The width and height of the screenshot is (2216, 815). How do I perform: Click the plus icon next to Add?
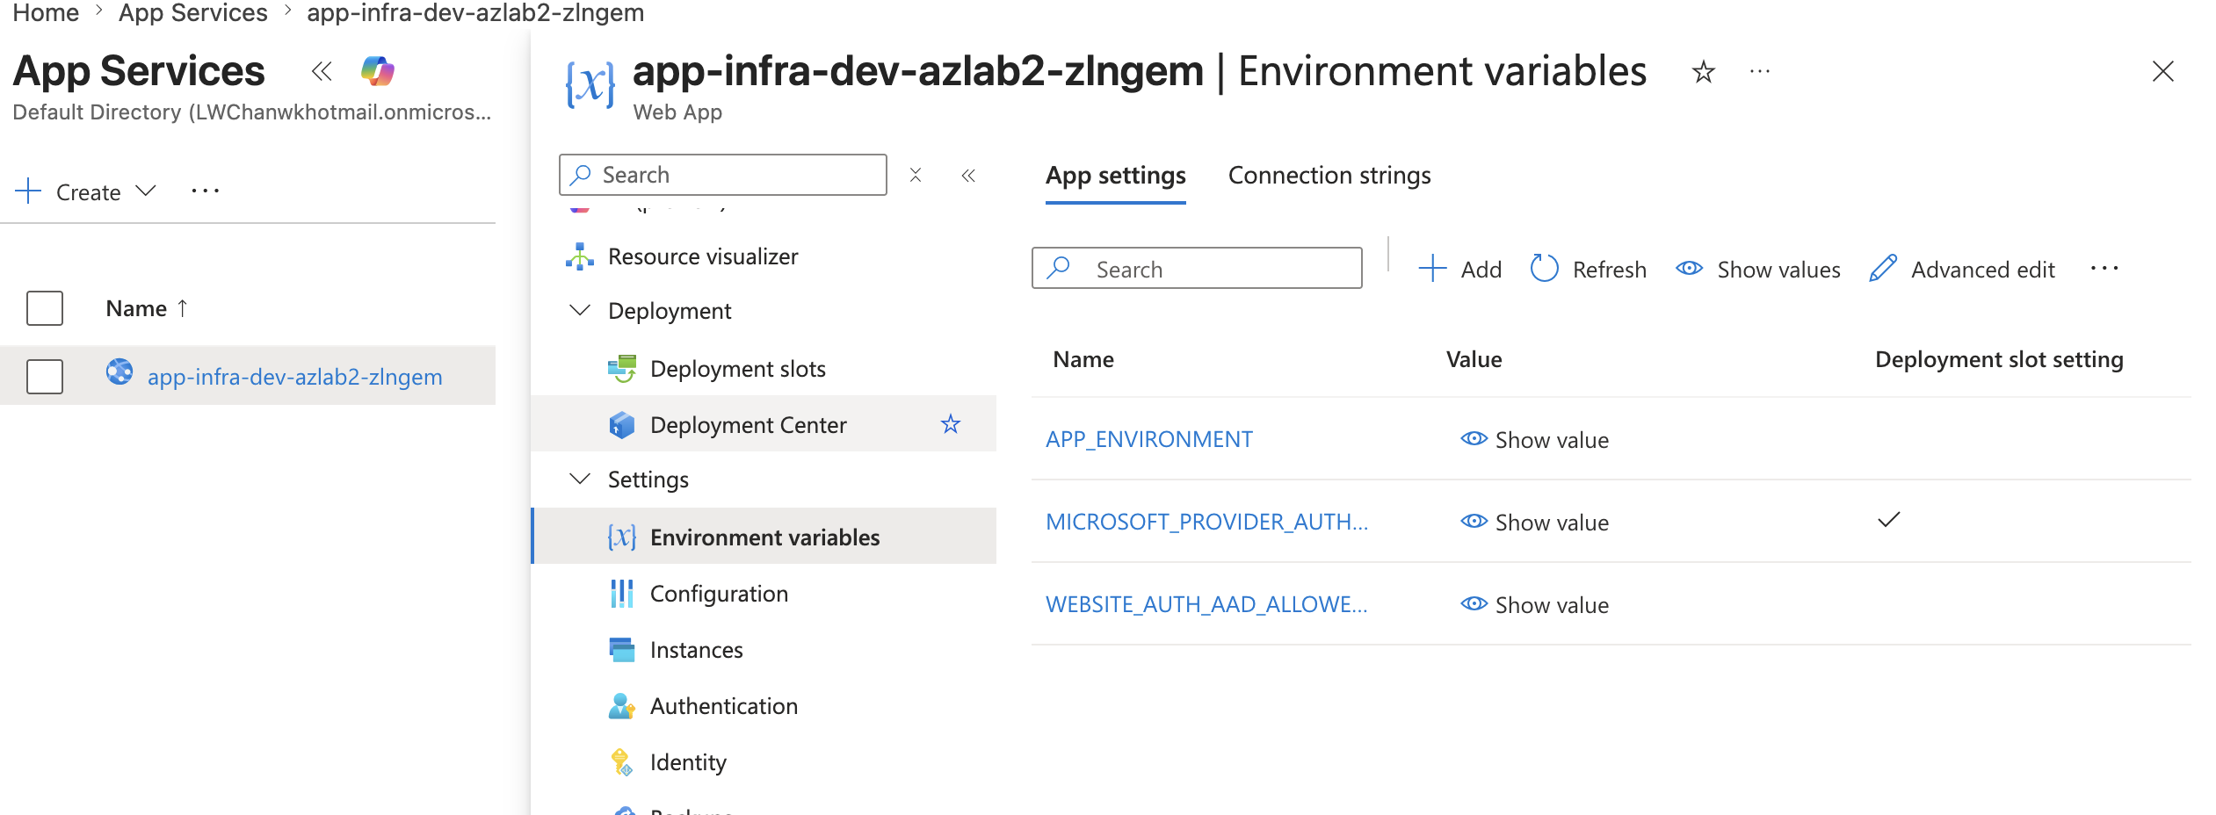pos(1432,268)
